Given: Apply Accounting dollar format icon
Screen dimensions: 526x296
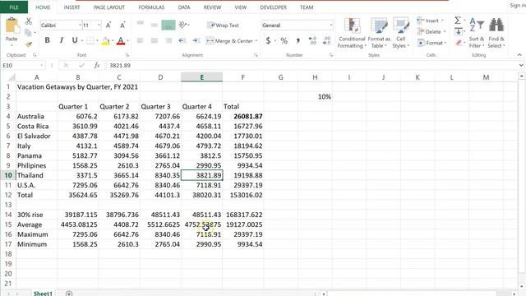Looking at the screenshot, I should click(268, 40).
